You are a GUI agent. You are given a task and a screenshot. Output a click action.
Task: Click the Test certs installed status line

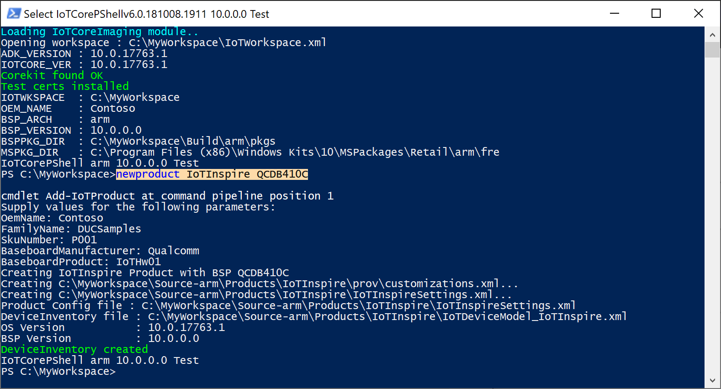pos(65,86)
